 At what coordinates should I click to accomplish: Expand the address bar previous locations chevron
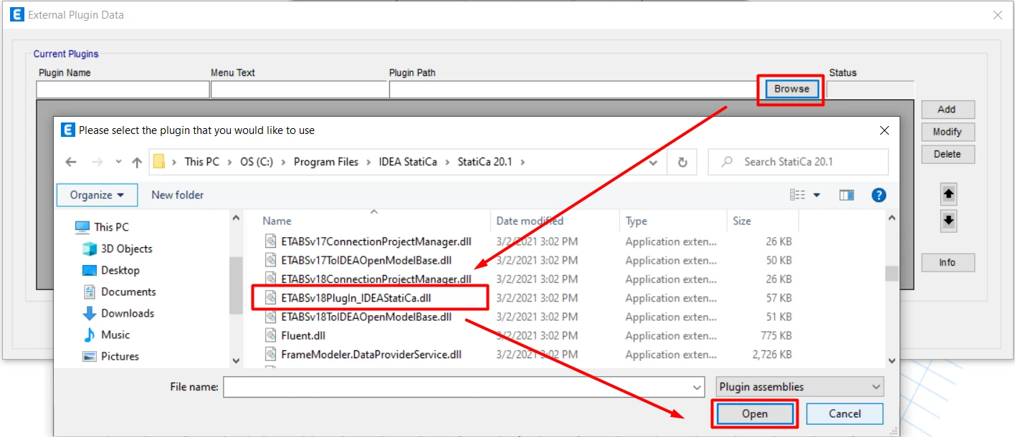click(x=653, y=162)
